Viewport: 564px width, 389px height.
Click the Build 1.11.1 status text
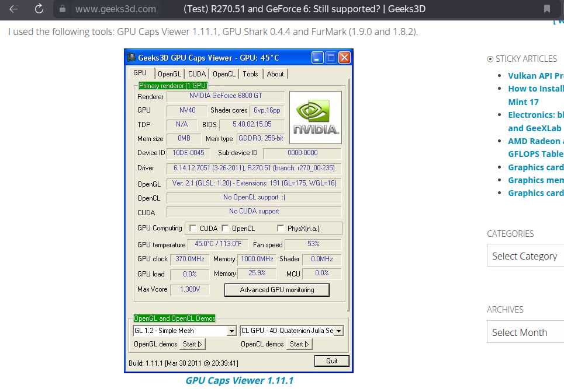[x=184, y=363]
